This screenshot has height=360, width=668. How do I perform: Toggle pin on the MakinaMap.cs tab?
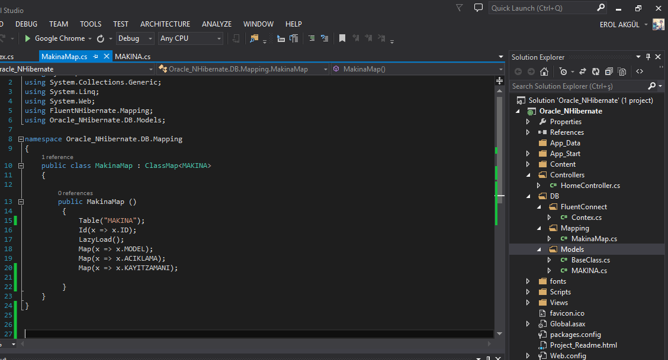click(x=95, y=56)
